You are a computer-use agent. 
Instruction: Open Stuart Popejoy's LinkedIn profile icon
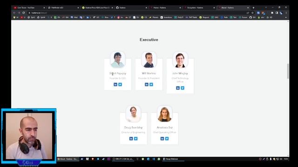[x=115, y=84]
